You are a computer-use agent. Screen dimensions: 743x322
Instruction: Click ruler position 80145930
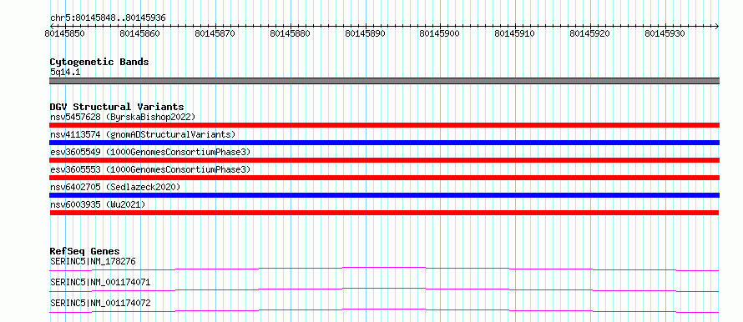click(x=665, y=33)
